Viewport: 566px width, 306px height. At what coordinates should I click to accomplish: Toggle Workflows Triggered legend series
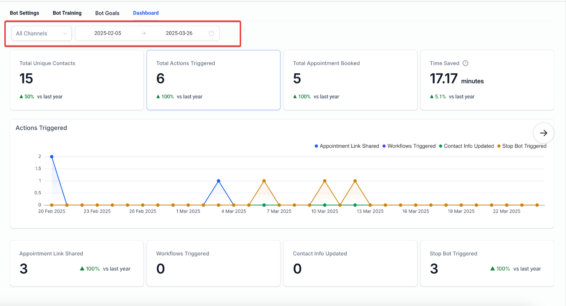409,146
